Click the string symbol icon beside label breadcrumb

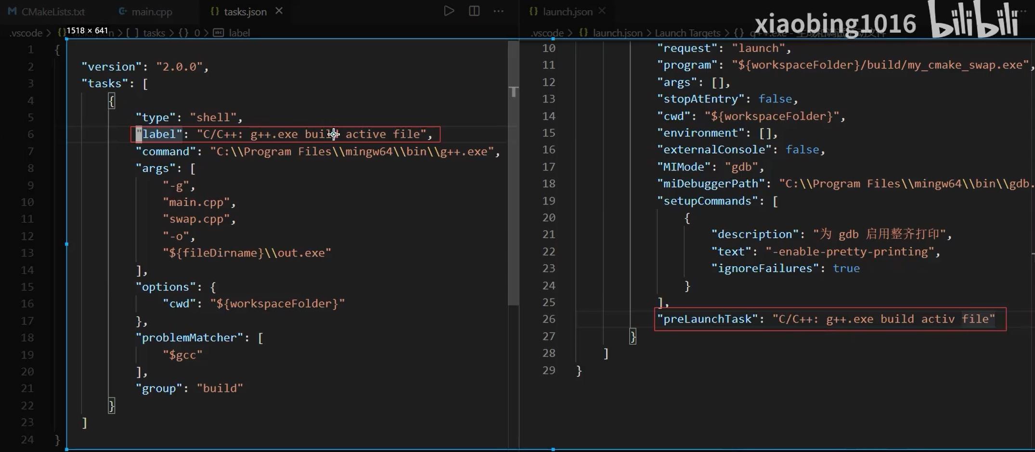click(219, 33)
